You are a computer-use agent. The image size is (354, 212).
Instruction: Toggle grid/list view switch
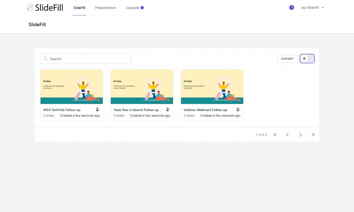307,59
